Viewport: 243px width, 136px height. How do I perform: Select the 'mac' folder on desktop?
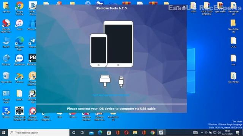(234, 60)
